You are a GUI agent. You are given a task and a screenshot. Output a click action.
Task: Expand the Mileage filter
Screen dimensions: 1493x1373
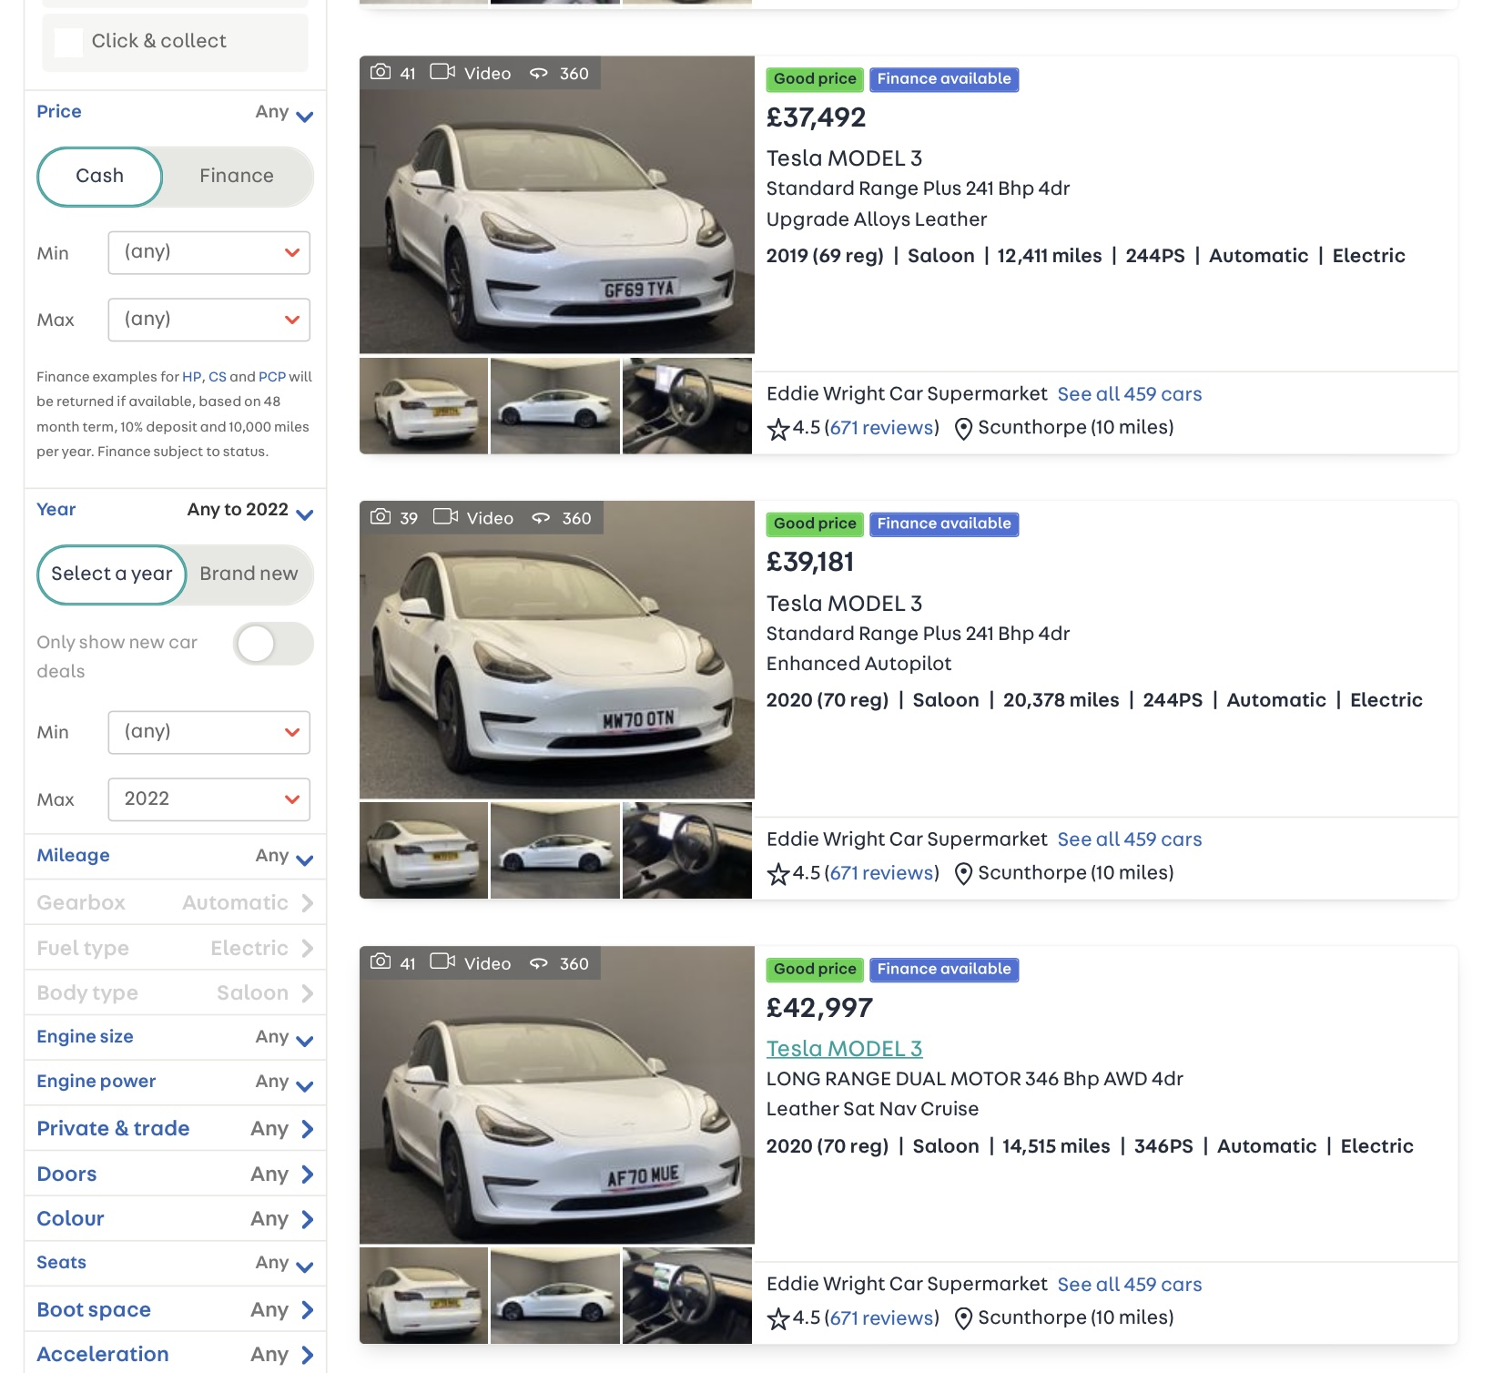click(175, 857)
